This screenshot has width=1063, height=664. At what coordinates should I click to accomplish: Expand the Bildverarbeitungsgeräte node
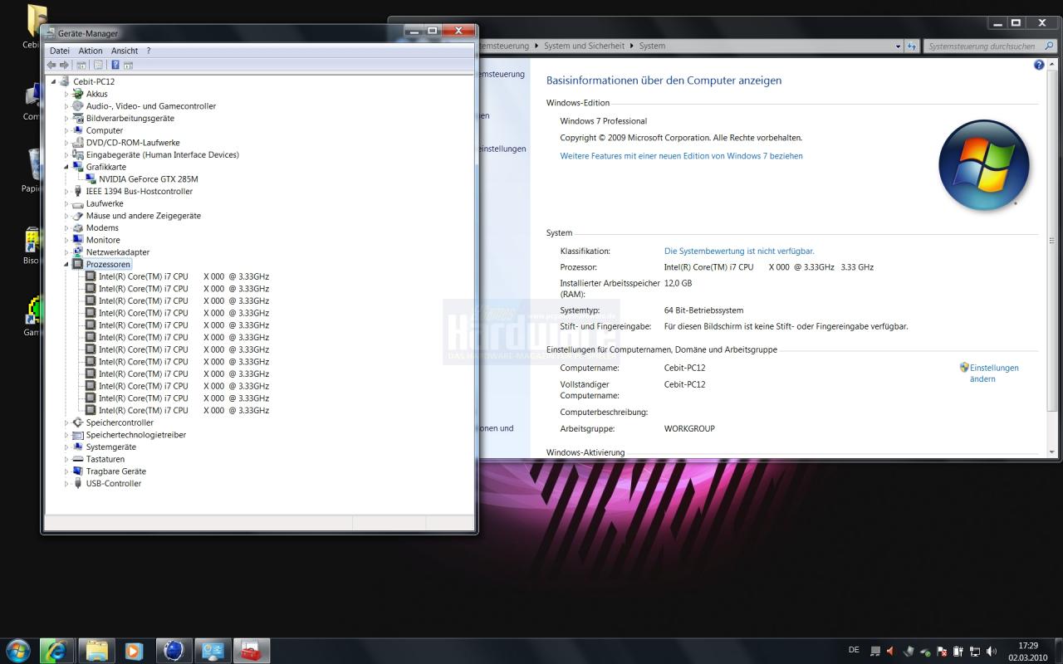click(66, 119)
